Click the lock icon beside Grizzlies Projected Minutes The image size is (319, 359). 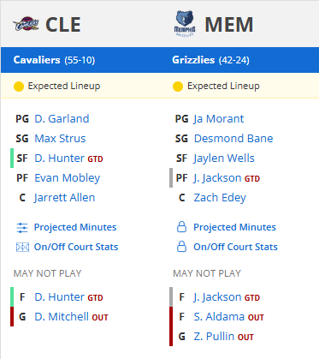181,227
